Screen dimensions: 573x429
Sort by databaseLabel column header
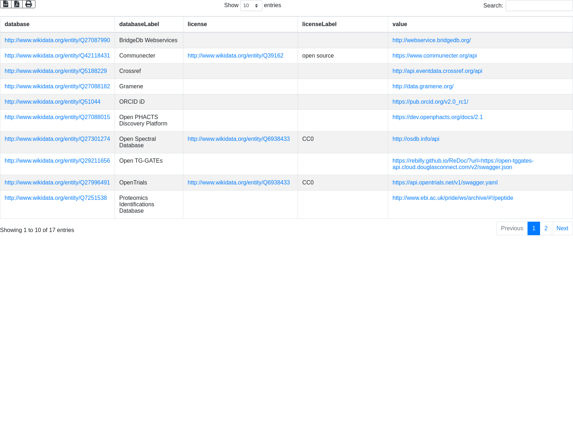click(149, 24)
